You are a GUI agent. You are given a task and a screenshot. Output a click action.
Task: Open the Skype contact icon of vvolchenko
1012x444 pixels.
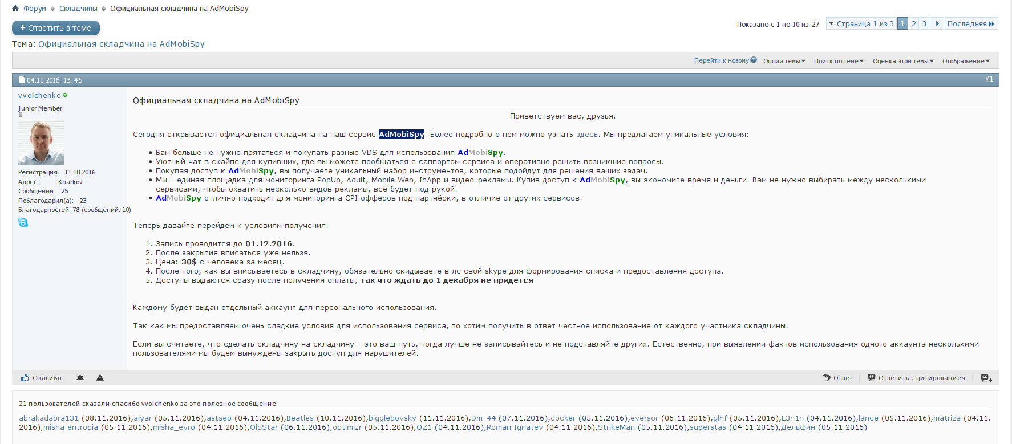pyautogui.click(x=23, y=222)
